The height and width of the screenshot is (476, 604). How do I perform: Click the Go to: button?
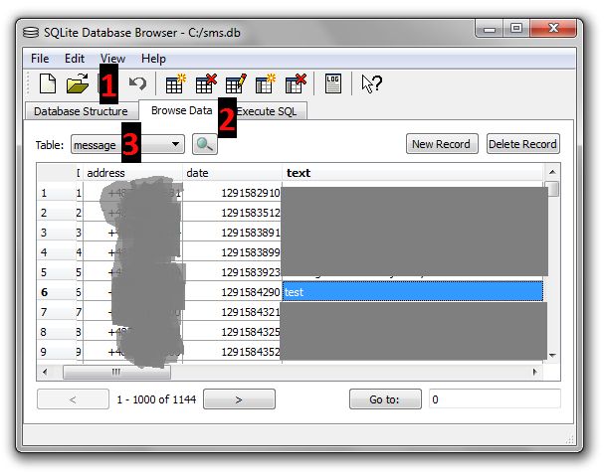385,399
